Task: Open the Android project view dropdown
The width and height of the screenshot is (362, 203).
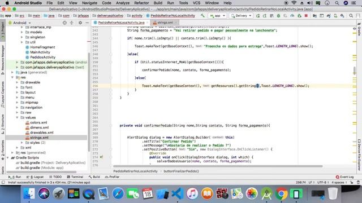Action: coord(20,23)
